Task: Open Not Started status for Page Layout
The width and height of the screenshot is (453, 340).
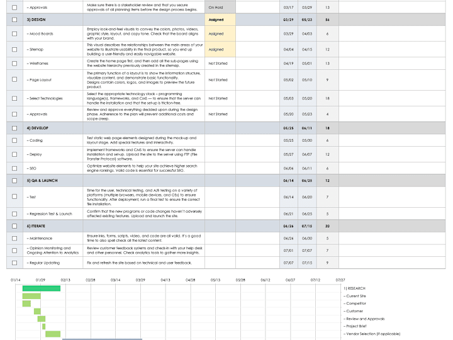Action: coord(220,80)
